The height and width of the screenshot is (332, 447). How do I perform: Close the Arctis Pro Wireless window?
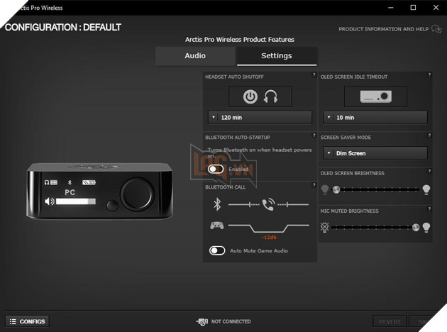coord(436,8)
